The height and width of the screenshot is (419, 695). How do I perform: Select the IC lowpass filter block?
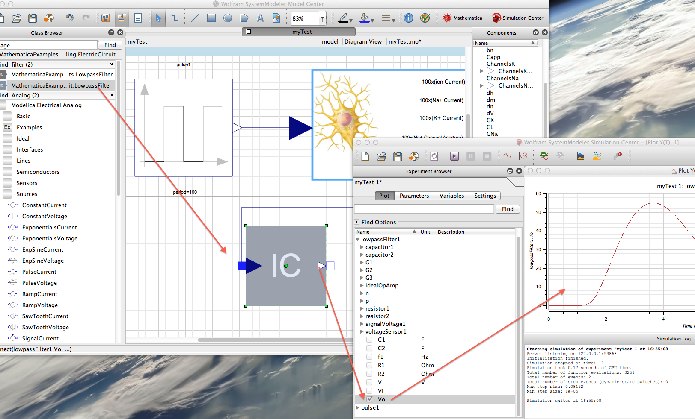(286, 266)
